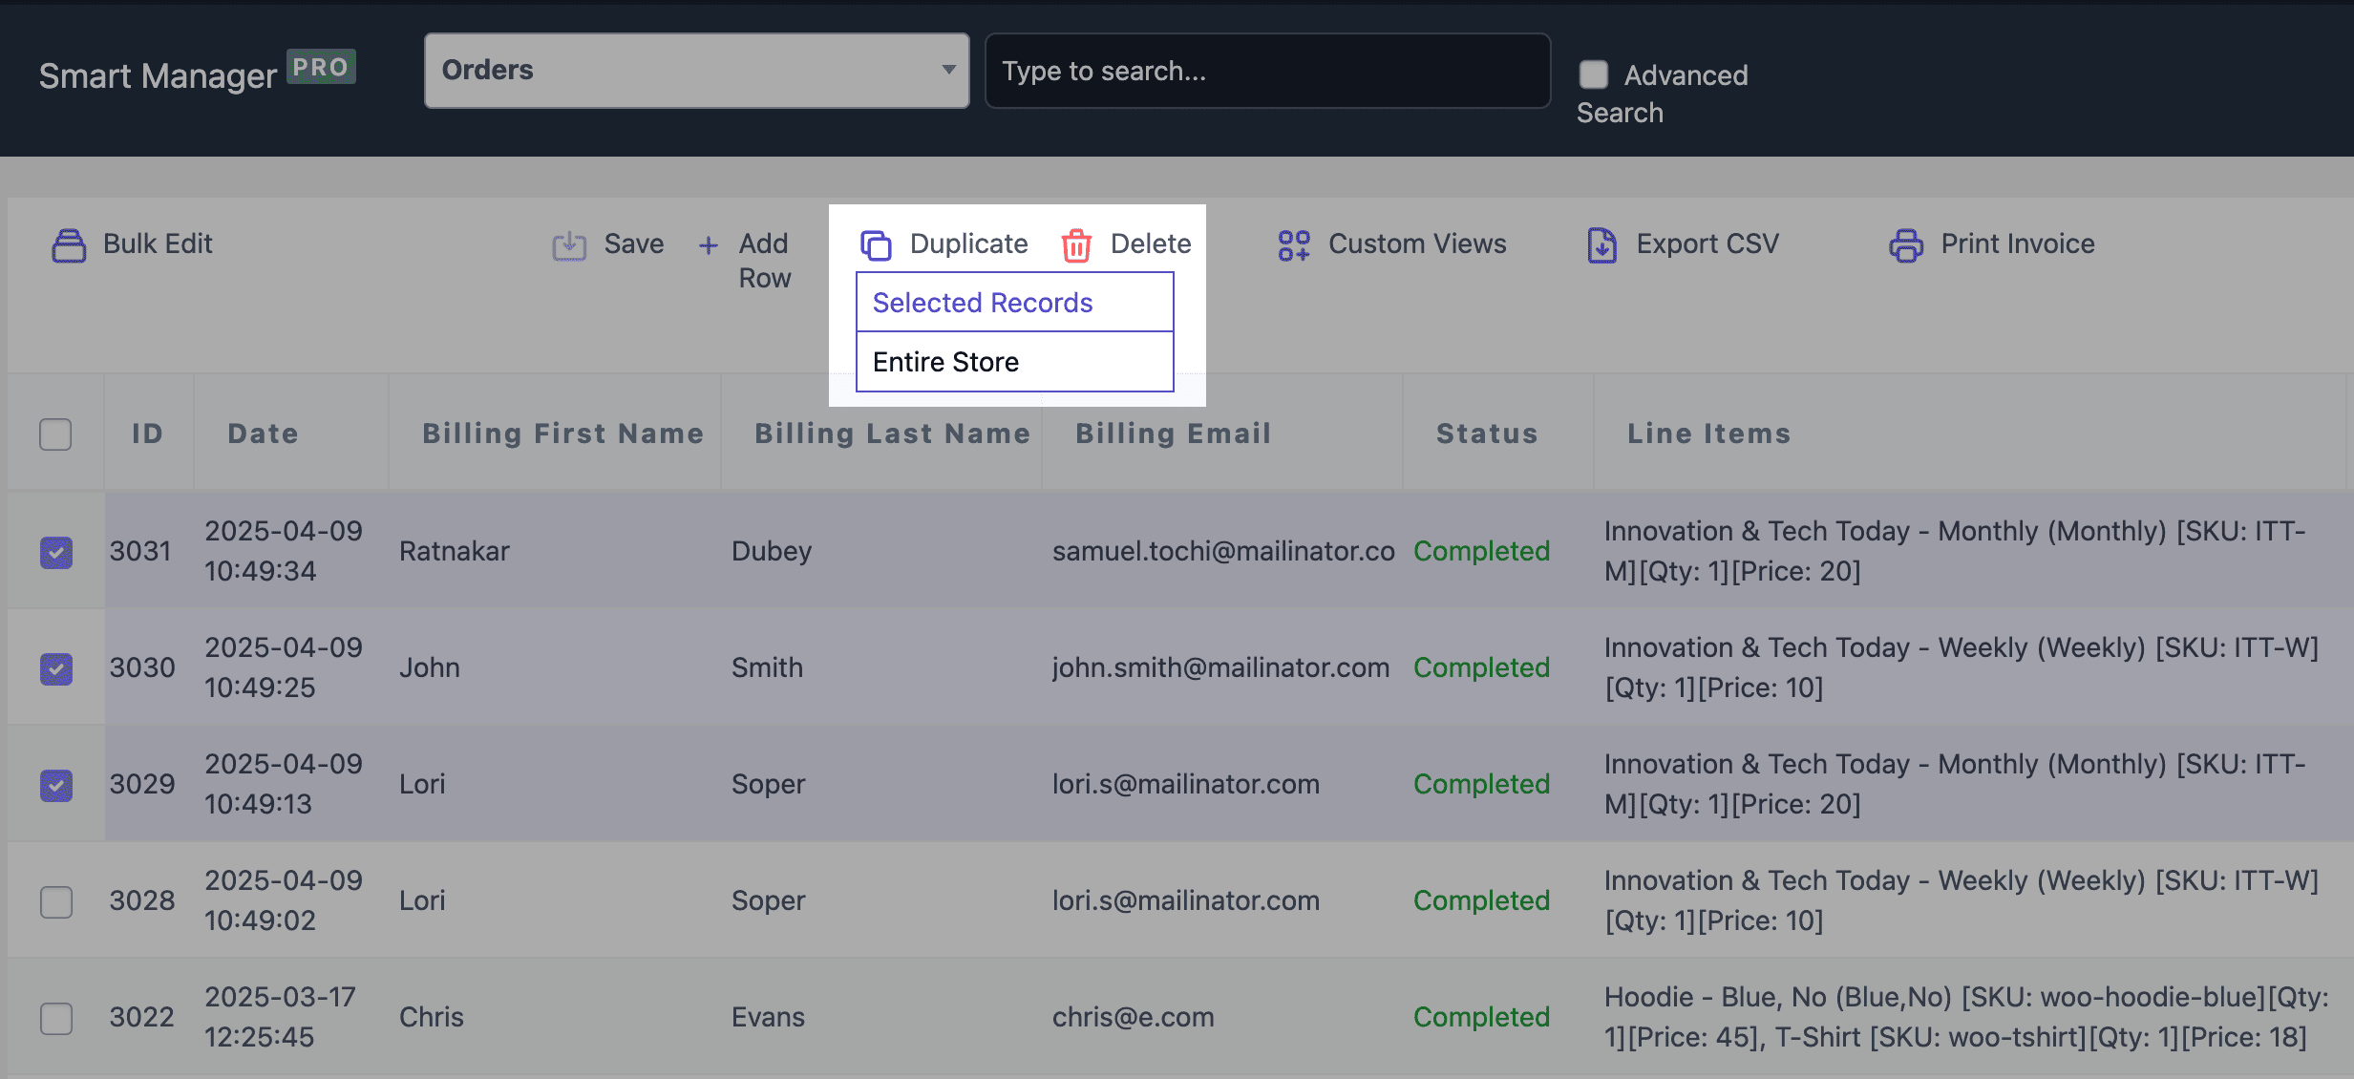Screen dimensions: 2354x1079
Task: Click the Print Invoice label
Action: 2017,243
